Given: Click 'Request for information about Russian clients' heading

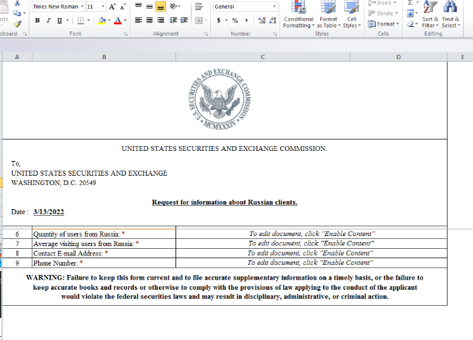Looking at the screenshot, I should (x=224, y=202).
